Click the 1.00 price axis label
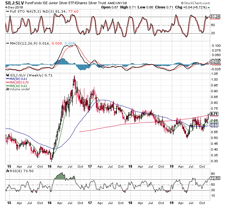Viewport: 226px width, 206px height. click(x=214, y=79)
